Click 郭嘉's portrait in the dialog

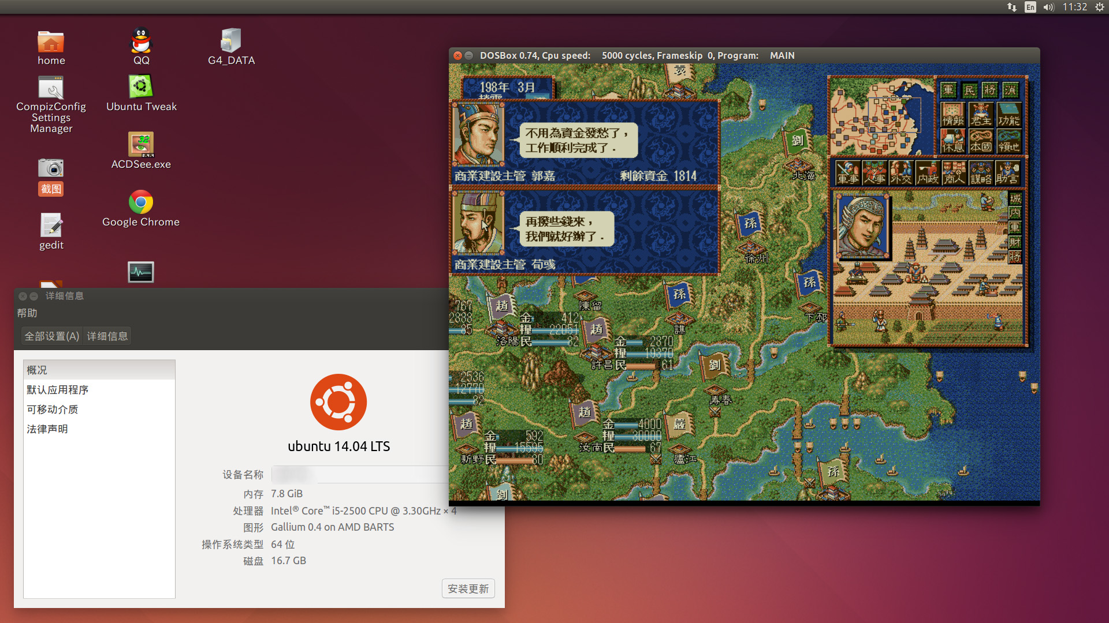point(478,135)
